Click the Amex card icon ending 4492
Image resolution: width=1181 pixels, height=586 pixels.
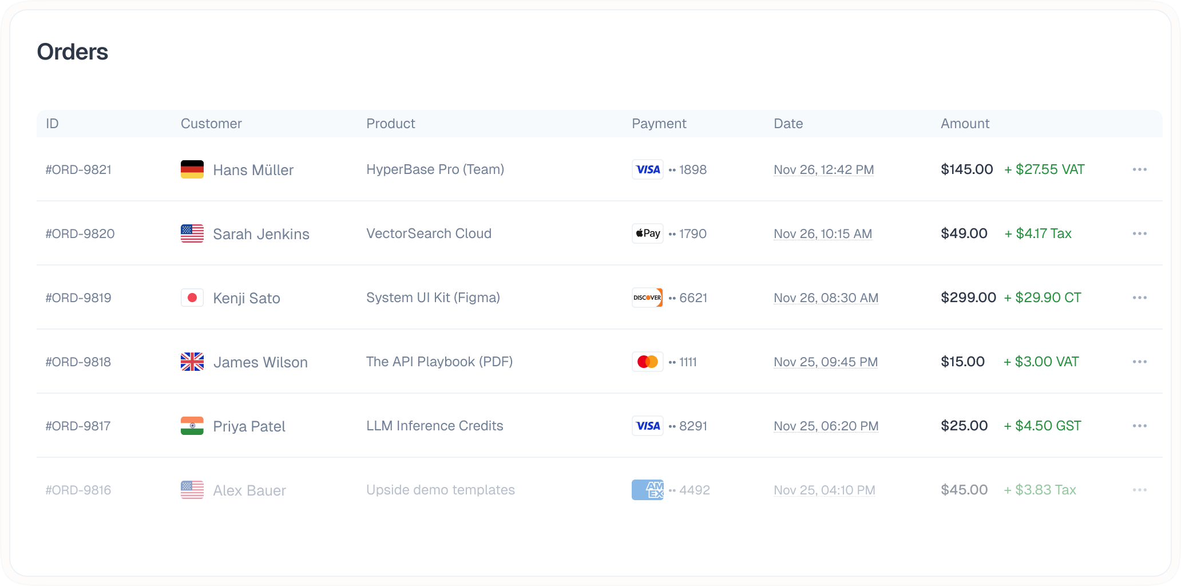coord(648,490)
